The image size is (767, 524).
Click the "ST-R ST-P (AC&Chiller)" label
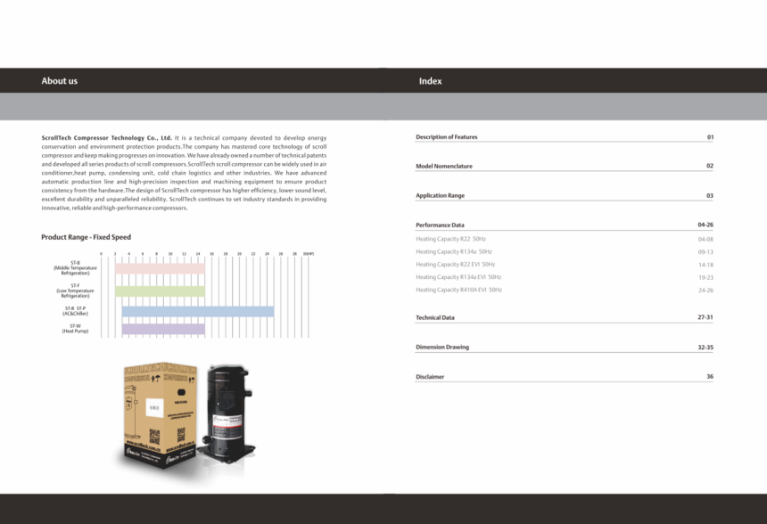click(75, 311)
